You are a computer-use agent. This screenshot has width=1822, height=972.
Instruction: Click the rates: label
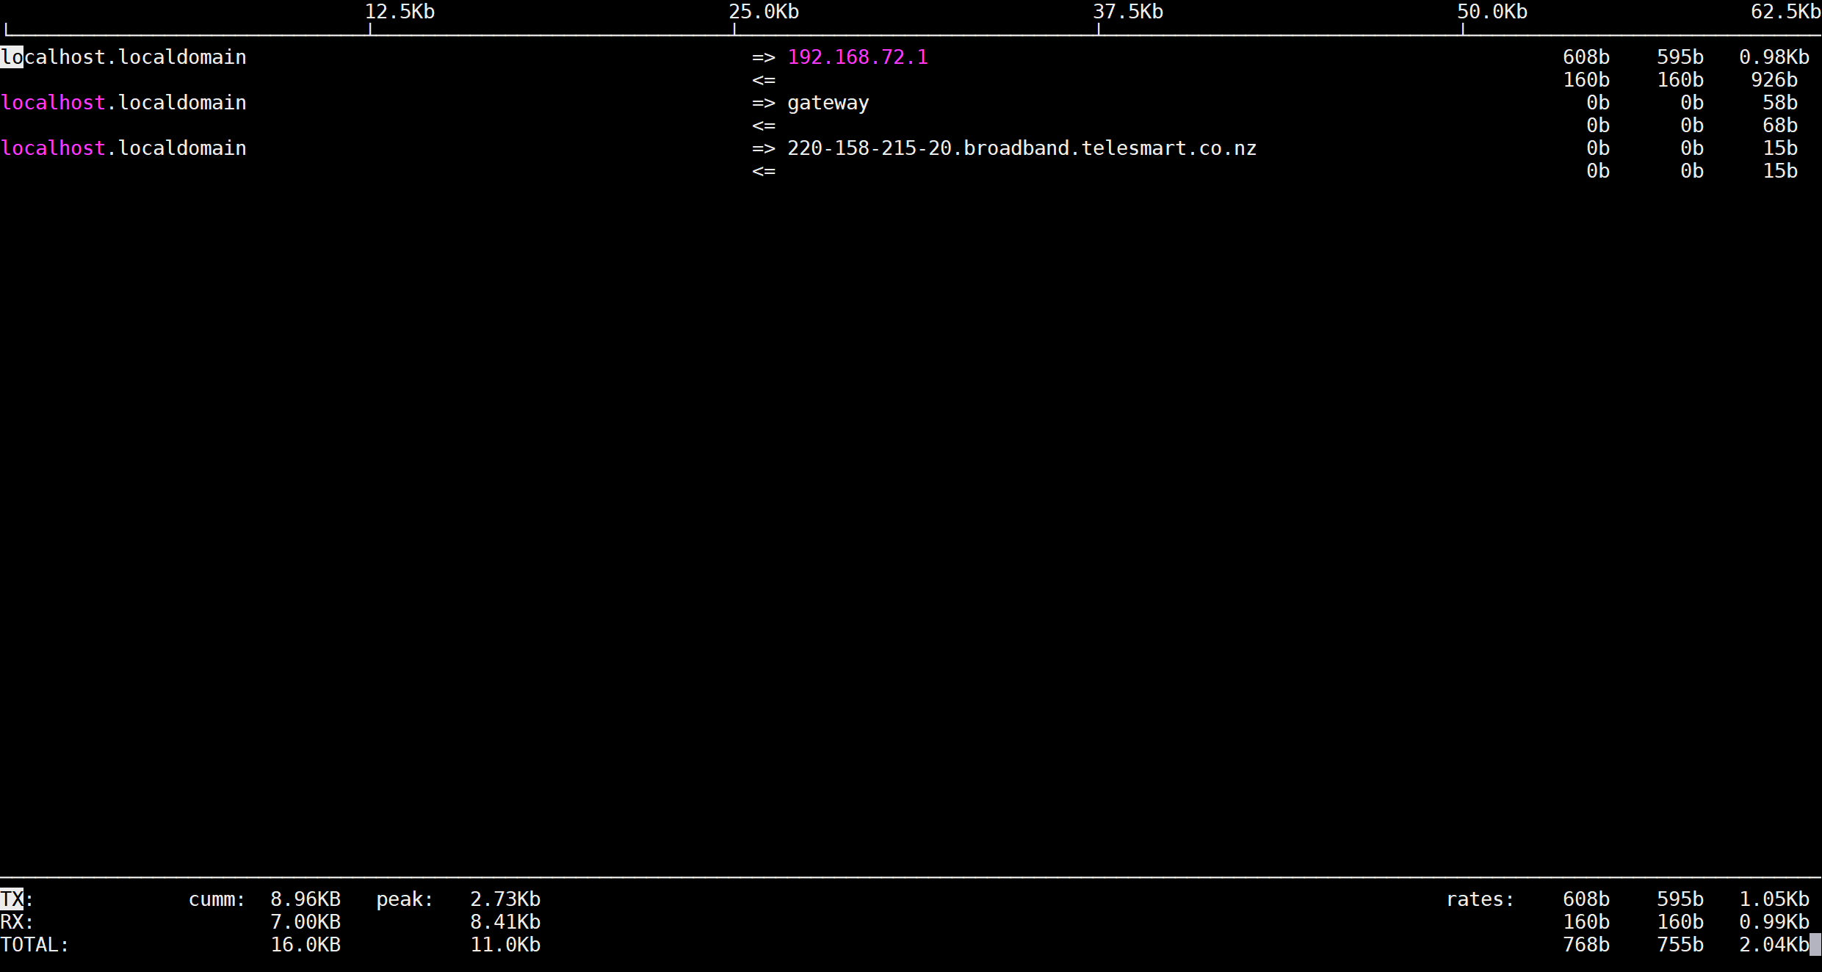1481,899
